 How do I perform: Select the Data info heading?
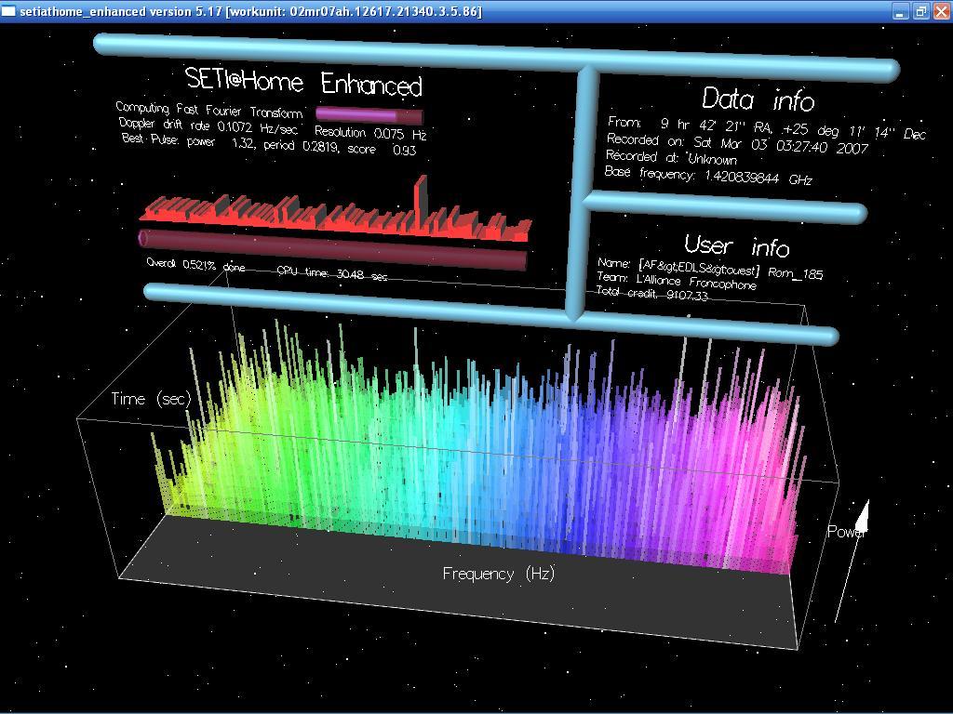758,99
